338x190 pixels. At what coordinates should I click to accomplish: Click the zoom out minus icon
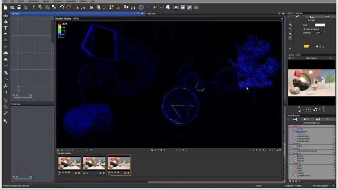(x=161, y=7)
